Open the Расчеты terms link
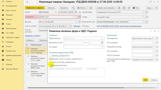161x90 pixels. [119, 26]
